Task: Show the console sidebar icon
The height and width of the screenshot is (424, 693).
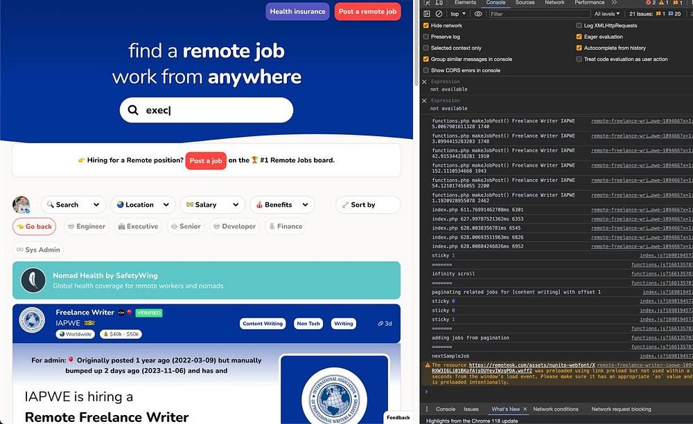Action: pyautogui.click(x=426, y=14)
